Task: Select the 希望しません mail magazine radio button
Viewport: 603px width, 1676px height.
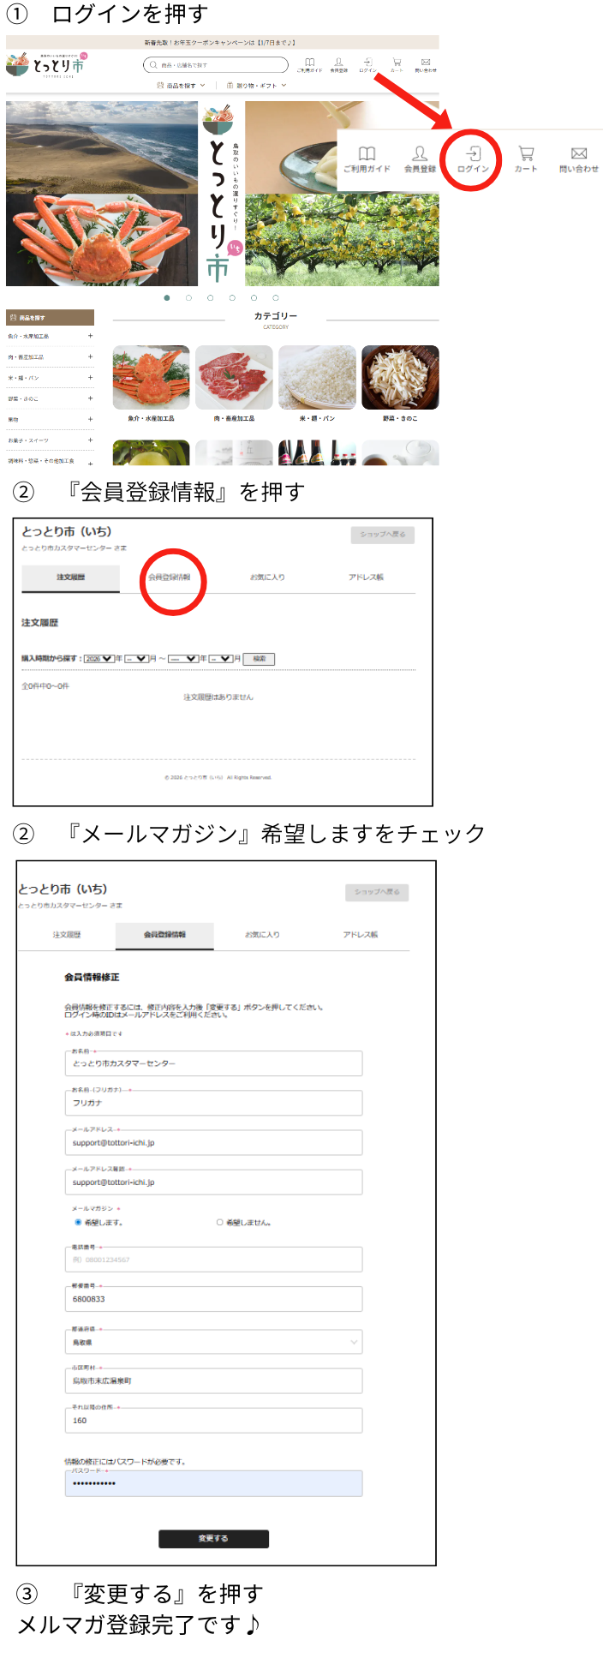Action: [220, 1222]
